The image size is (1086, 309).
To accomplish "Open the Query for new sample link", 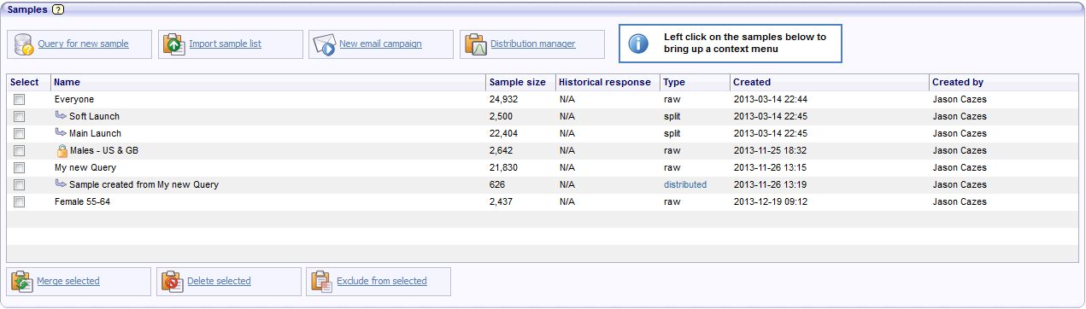I will point(83,44).
